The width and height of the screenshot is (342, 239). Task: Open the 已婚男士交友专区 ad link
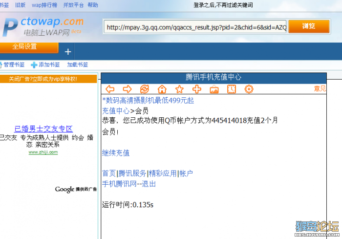tap(43, 129)
